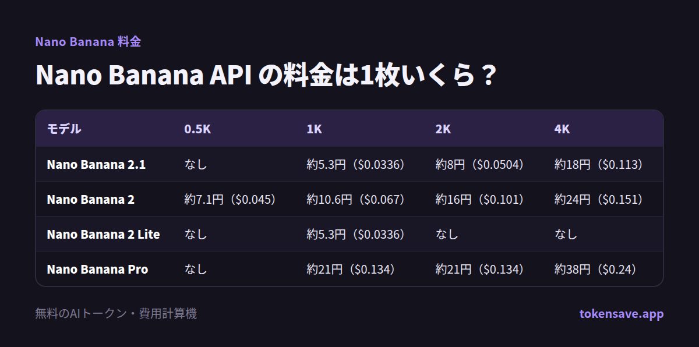Click the footer text "無料のAIトークン・費用計算機"
699x347 pixels.
click(x=116, y=314)
